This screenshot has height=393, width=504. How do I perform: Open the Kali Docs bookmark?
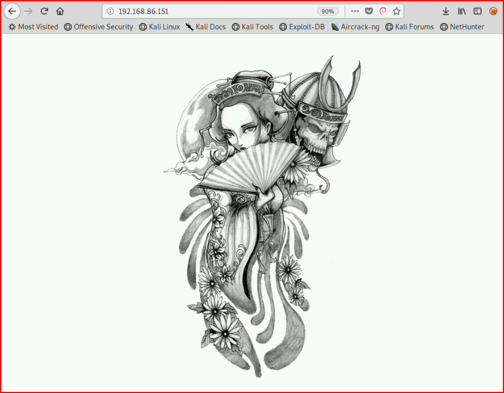click(206, 27)
